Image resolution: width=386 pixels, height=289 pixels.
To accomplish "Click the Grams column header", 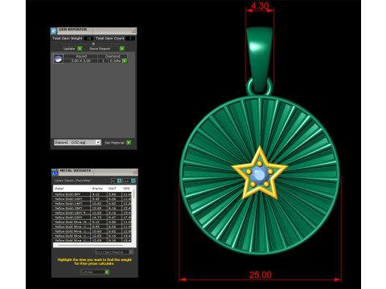I will tap(97, 189).
